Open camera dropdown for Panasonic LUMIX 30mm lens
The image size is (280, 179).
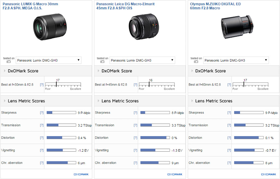[49, 60]
